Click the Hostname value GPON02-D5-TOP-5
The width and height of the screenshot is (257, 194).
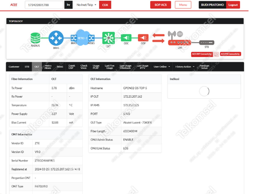135,88
